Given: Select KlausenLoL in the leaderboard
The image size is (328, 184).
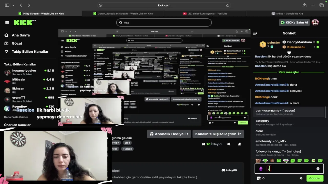Looking at the screenshot, I should [296, 47].
